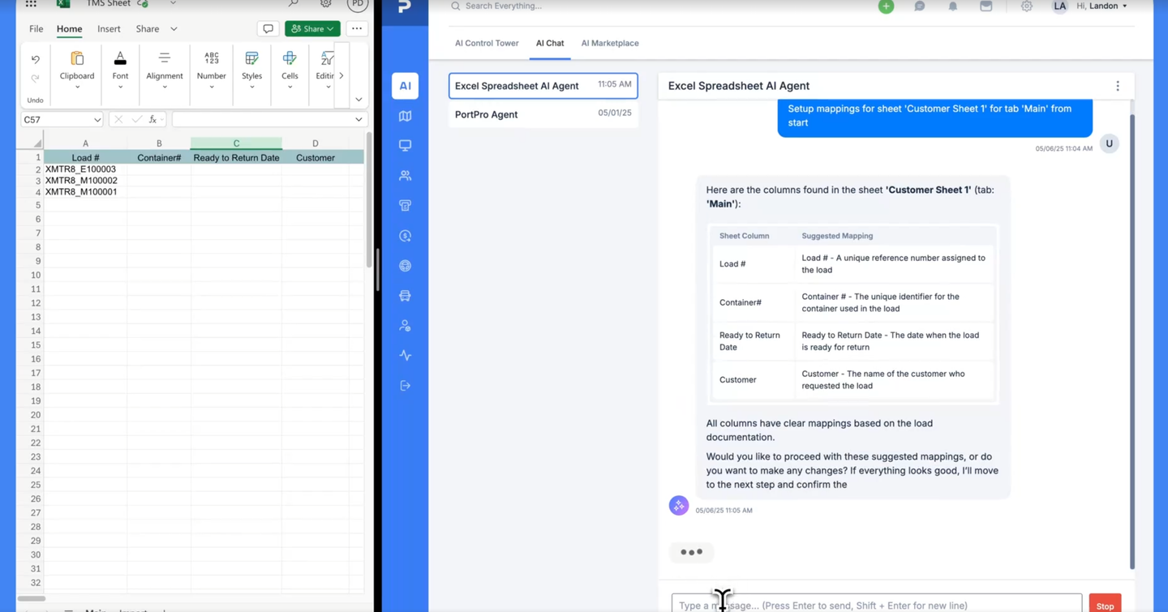Click the Name Box showing C57
The image size is (1168, 612).
[62, 120]
